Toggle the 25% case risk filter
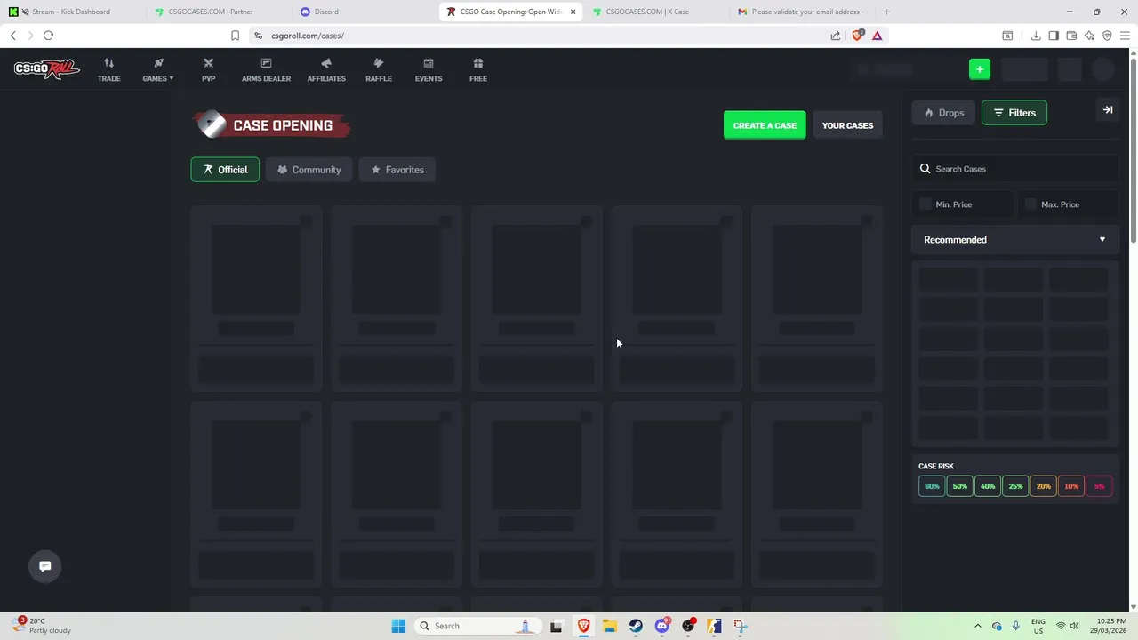 pos(1015,486)
